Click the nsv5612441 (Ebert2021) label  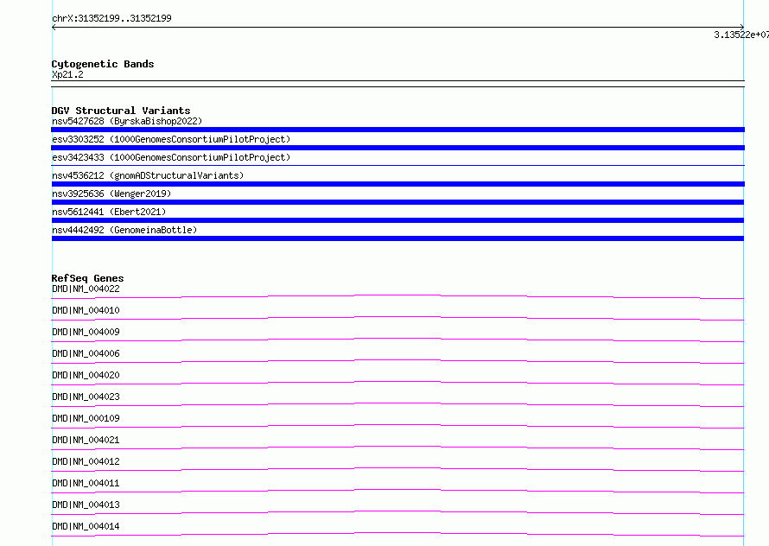point(109,212)
